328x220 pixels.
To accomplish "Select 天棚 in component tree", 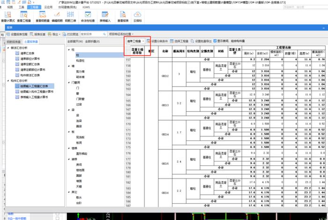I will pos(79,187).
